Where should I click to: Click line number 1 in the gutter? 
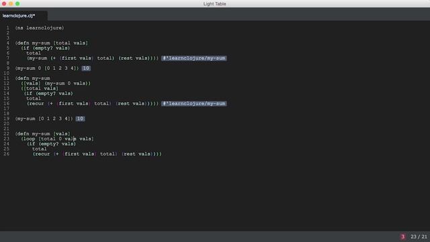pos(8,28)
